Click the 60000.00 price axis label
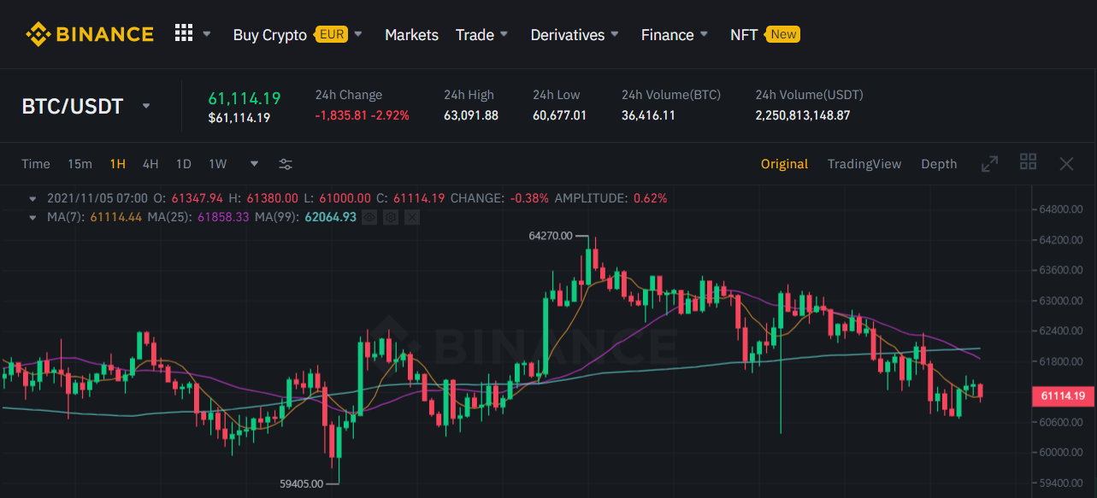 click(1060, 453)
